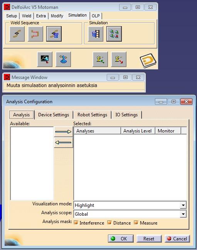Open the Visualization mode dropdown
Image resolution: width=197 pixels, height=250 pixels.
[183, 205]
